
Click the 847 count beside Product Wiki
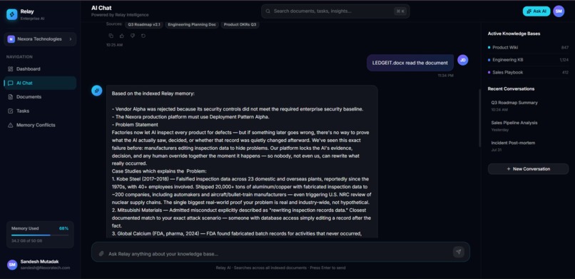pos(565,48)
